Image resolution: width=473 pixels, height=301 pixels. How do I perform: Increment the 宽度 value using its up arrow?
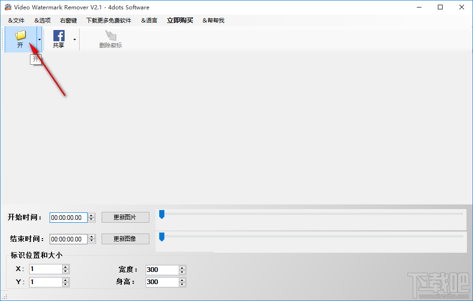pyautogui.click(x=182, y=268)
